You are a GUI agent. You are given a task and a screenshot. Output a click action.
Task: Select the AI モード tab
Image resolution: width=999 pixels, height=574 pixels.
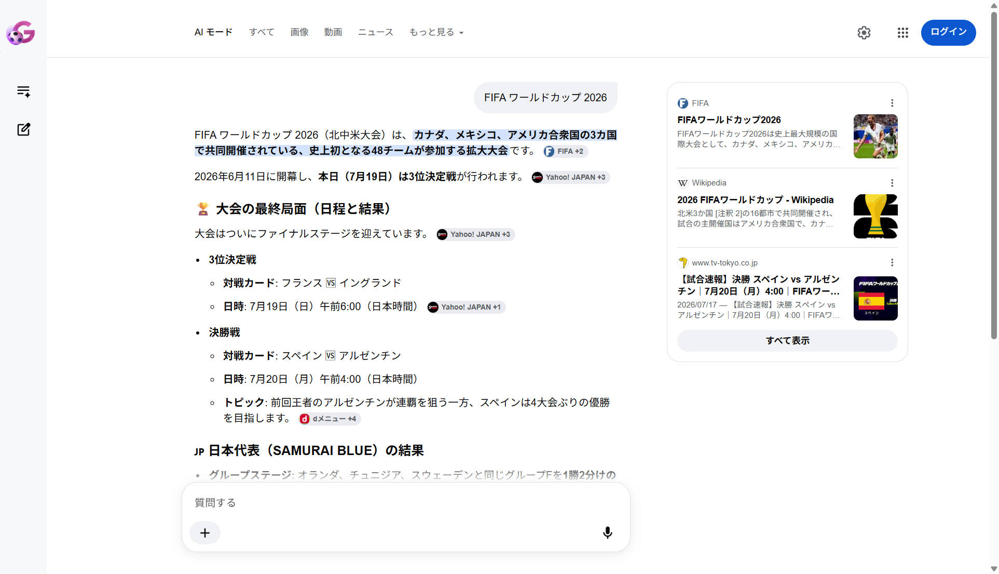click(213, 32)
